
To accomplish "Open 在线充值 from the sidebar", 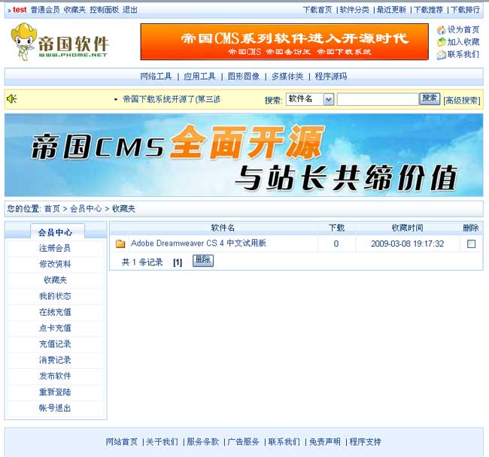I will 55,312.
